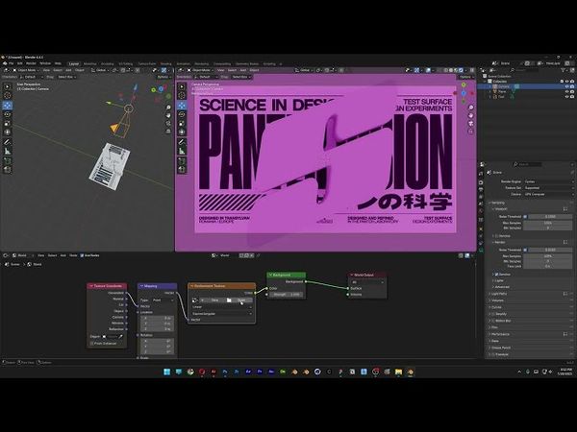The height and width of the screenshot is (432, 577).
Task: Open Mapping node Type dropdown
Action: (163, 300)
